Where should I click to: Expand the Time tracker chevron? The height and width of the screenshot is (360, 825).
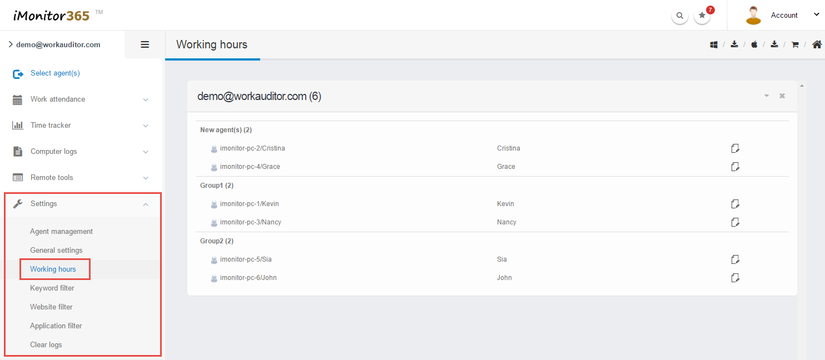[x=146, y=126]
